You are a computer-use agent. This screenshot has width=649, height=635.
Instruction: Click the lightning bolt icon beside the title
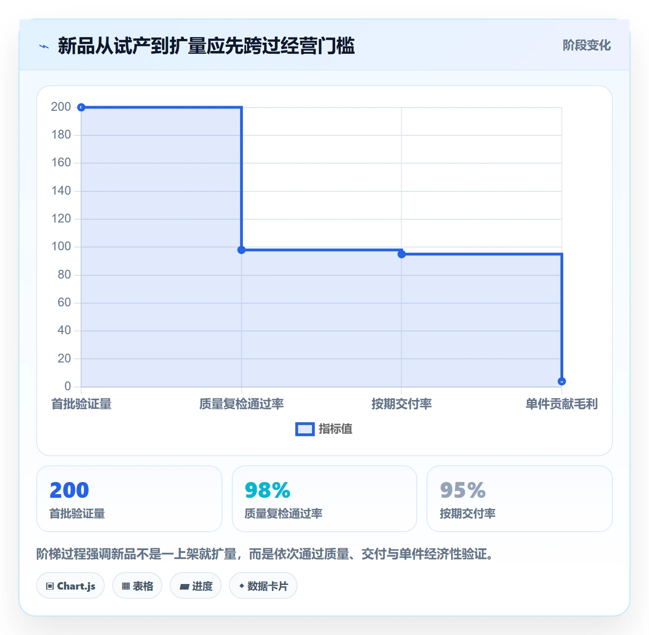44,46
